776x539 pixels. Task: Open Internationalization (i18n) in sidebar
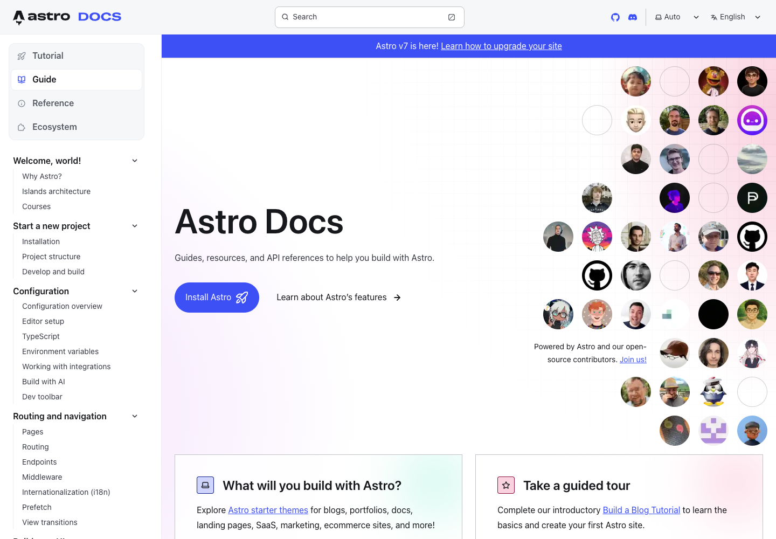click(x=66, y=492)
